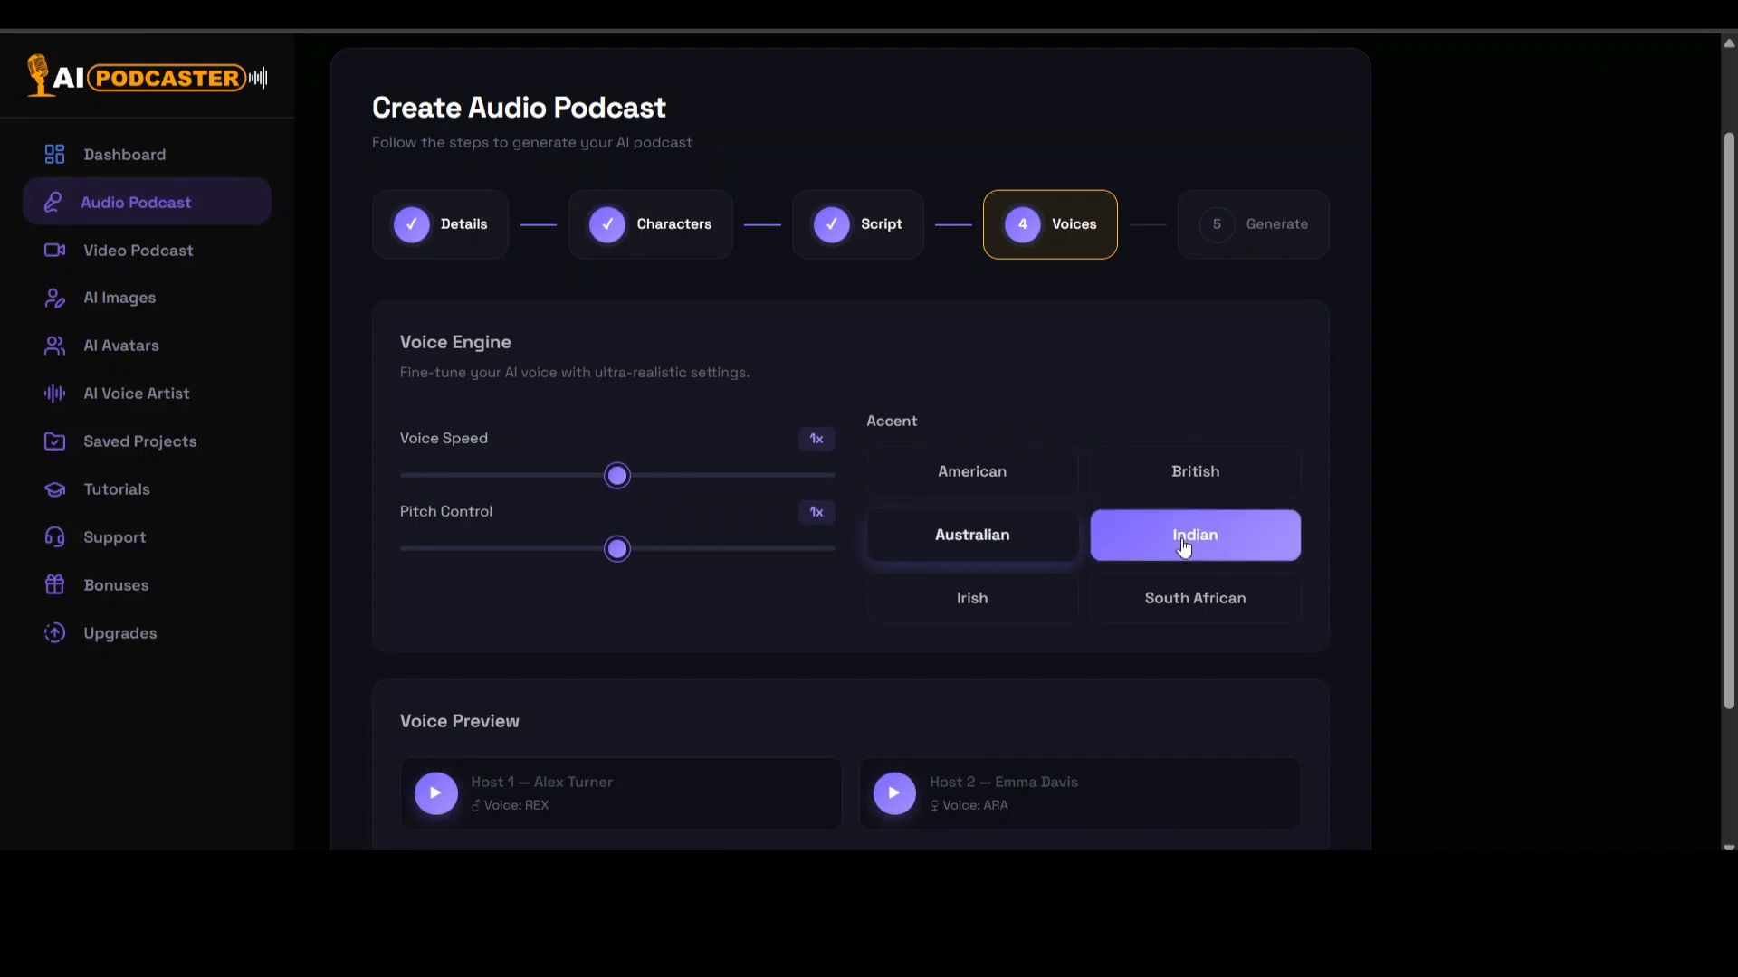Open Bonuses from sidebar
Viewport: 1738px width, 977px height.
[x=147, y=585]
